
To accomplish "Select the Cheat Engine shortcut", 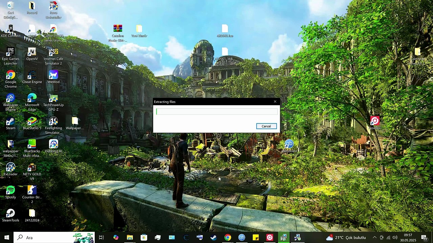I will click(32, 77).
